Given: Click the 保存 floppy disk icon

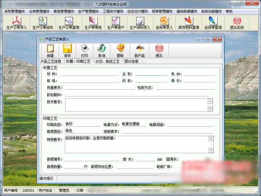Looking at the screenshot, I should click(x=68, y=51).
